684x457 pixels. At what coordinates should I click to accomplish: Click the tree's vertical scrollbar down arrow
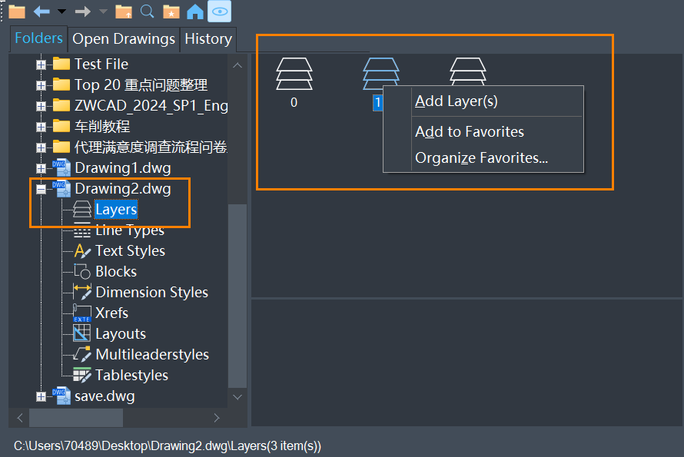click(x=237, y=397)
